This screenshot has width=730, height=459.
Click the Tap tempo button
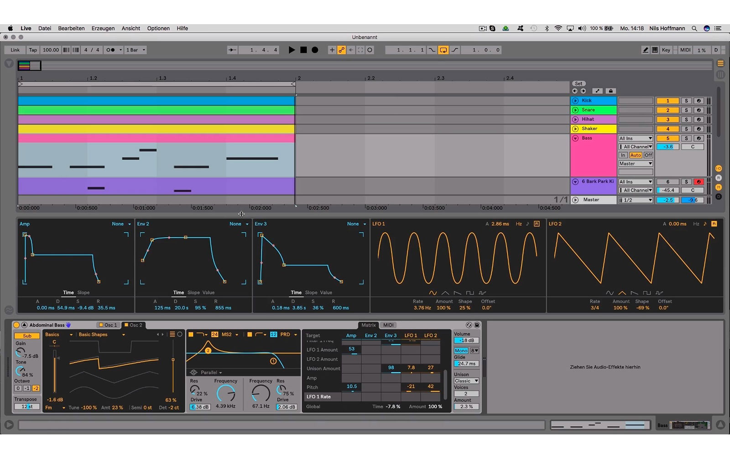point(33,50)
